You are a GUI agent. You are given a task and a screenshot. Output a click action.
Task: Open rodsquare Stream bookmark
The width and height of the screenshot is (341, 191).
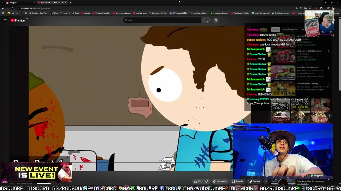click(219, 13)
